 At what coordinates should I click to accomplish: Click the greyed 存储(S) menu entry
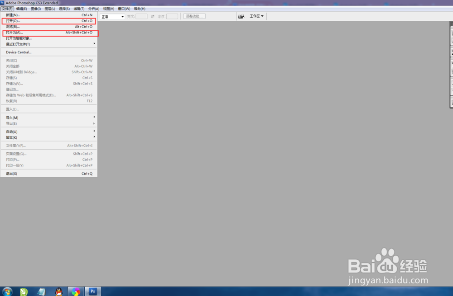pos(49,78)
